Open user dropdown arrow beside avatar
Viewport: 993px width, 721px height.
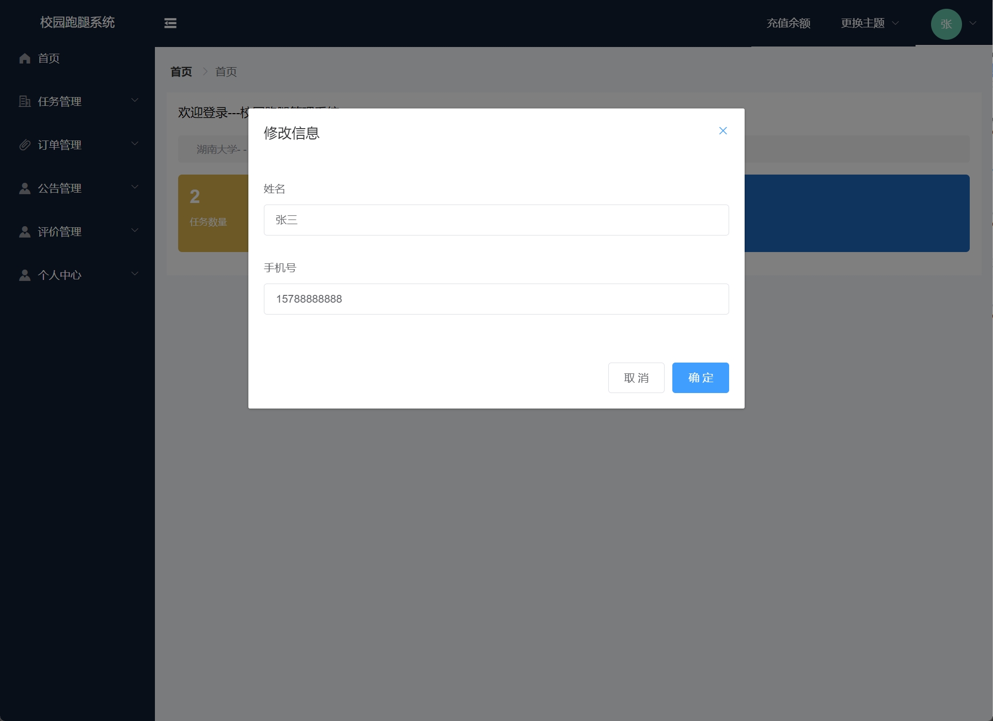click(x=973, y=23)
